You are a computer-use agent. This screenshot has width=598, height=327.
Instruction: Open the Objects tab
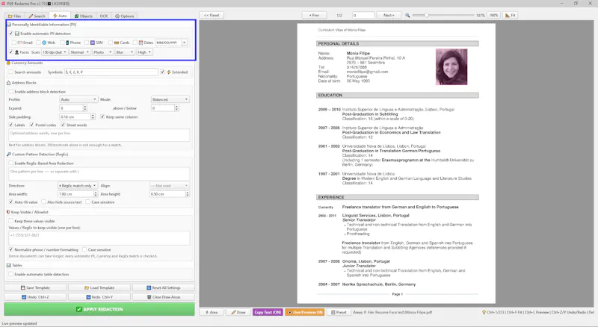[x=84, y=16]
